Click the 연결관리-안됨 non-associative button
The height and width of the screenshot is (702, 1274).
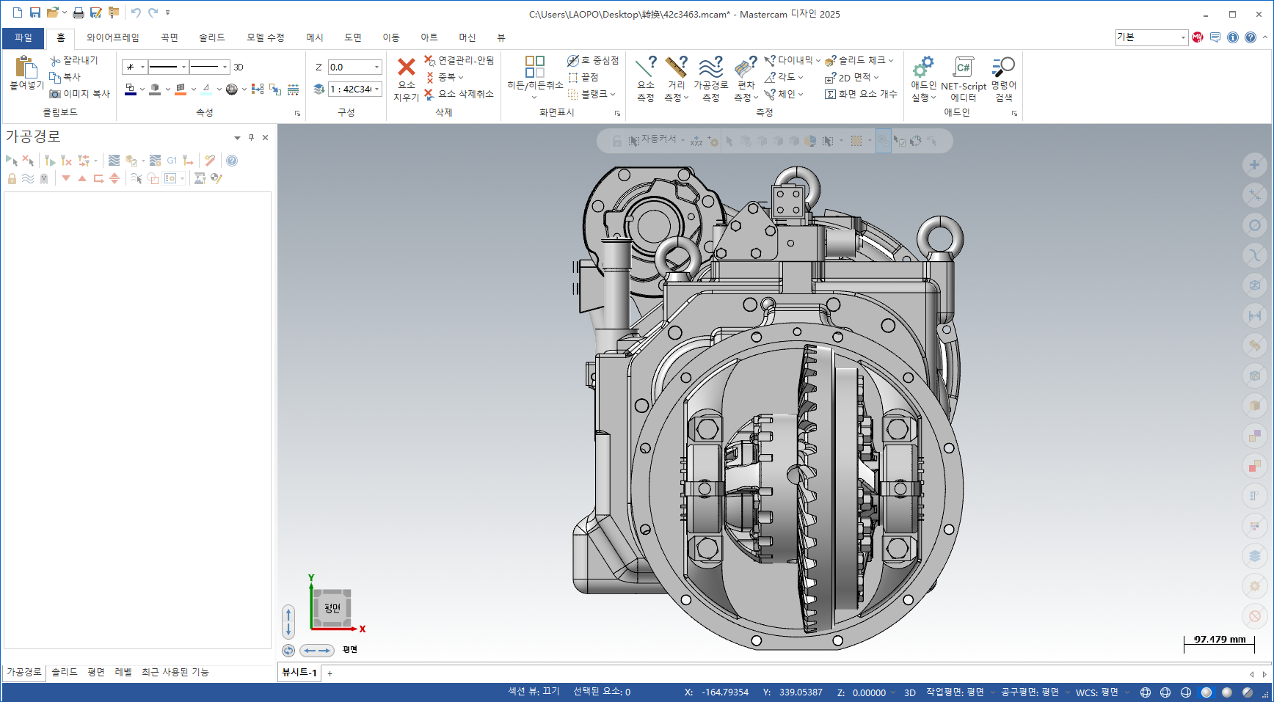click(x=459, y=60)
